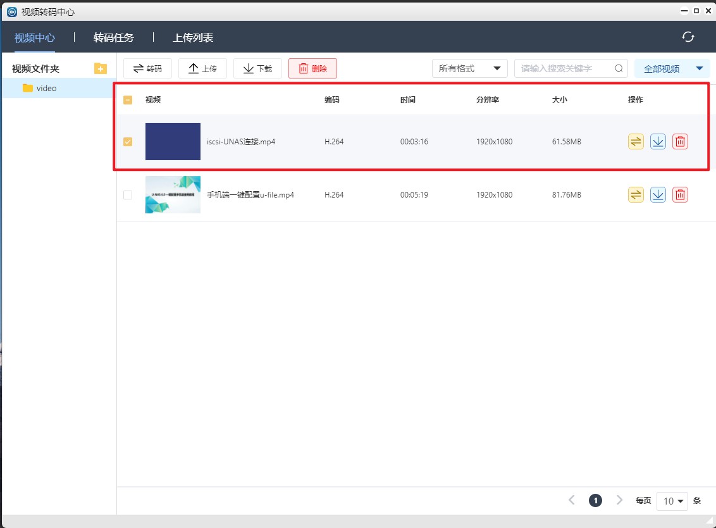Expand the 全部视频 filter dropdown
Image resolution: width=716 pixels, height=528 pixels.
point(672,69)
